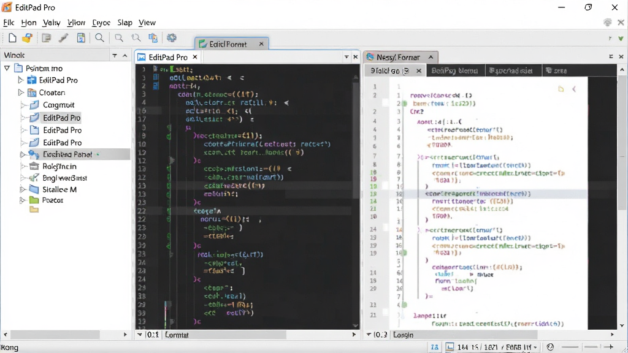Click Longin label below right editor
628x353 pixels.
pos(403,335)
